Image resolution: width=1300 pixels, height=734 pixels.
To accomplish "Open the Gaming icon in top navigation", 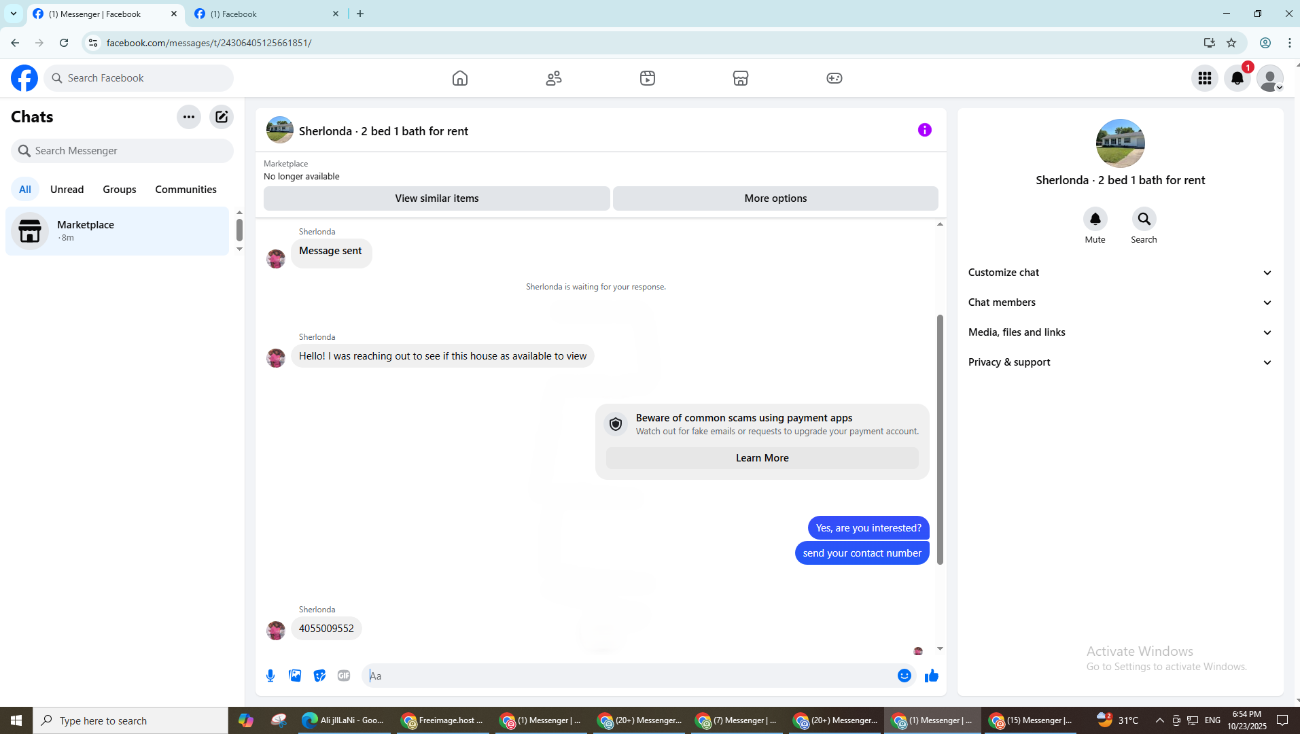I will pyautogui.click(x=835, y=78).
